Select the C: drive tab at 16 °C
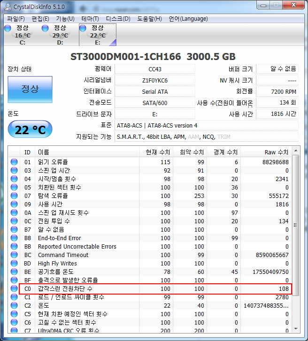 tap(23, 35)
